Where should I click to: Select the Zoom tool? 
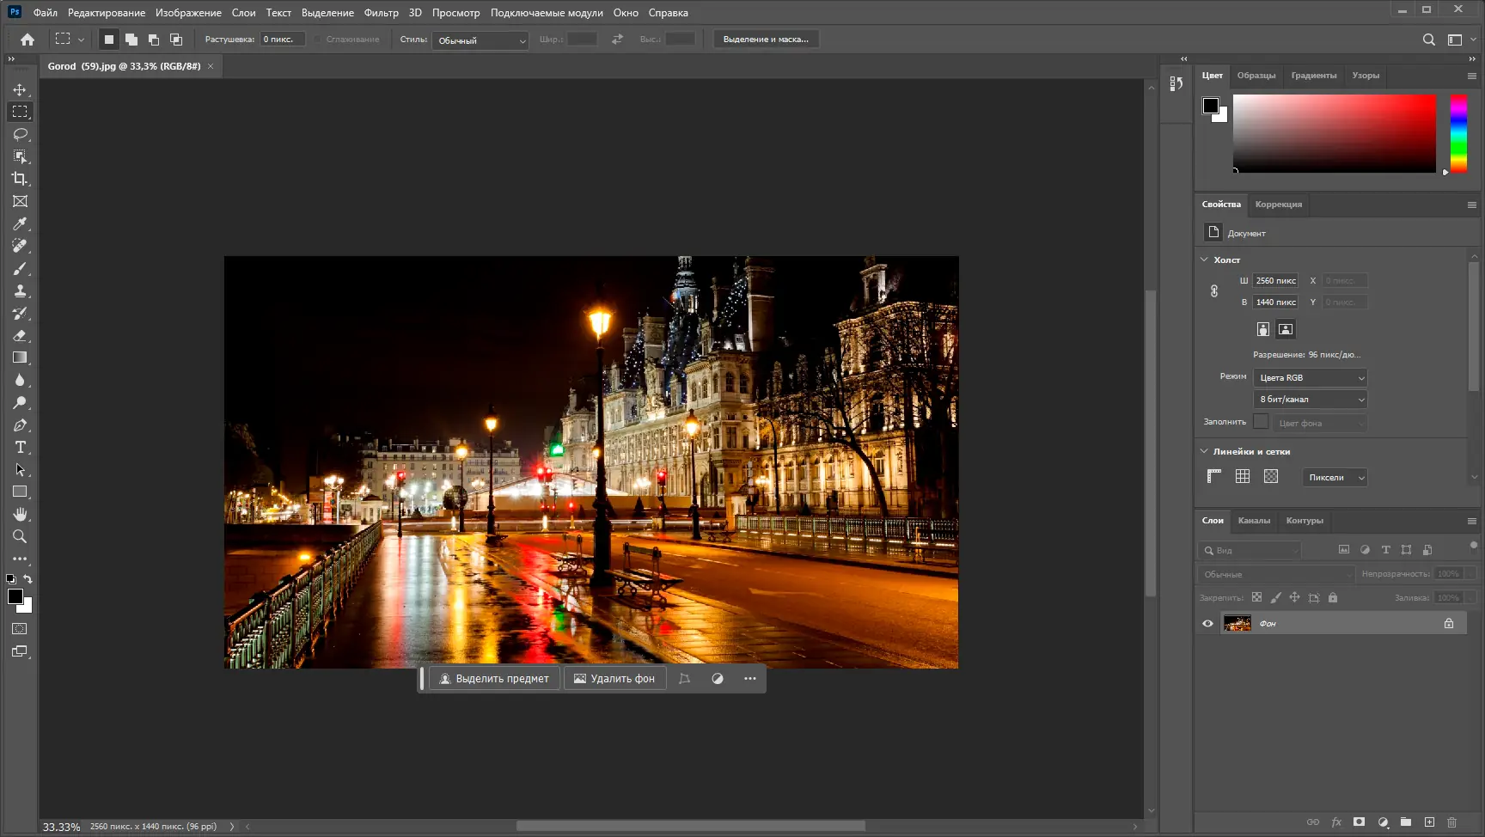click(20, 536)
